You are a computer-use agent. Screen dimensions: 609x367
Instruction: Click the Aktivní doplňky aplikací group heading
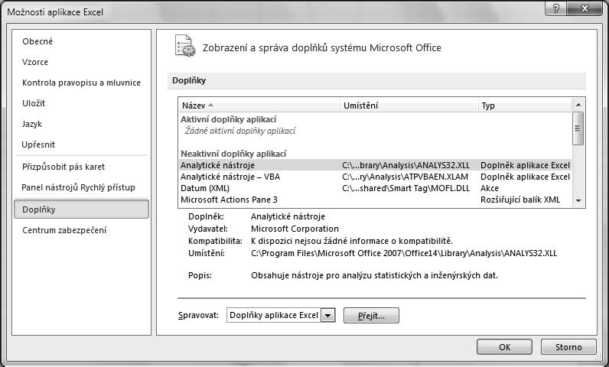228,119
